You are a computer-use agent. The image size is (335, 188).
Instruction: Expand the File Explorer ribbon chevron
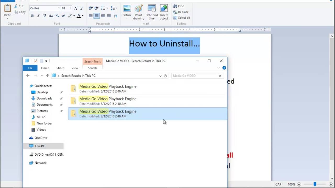click(219, 68)
